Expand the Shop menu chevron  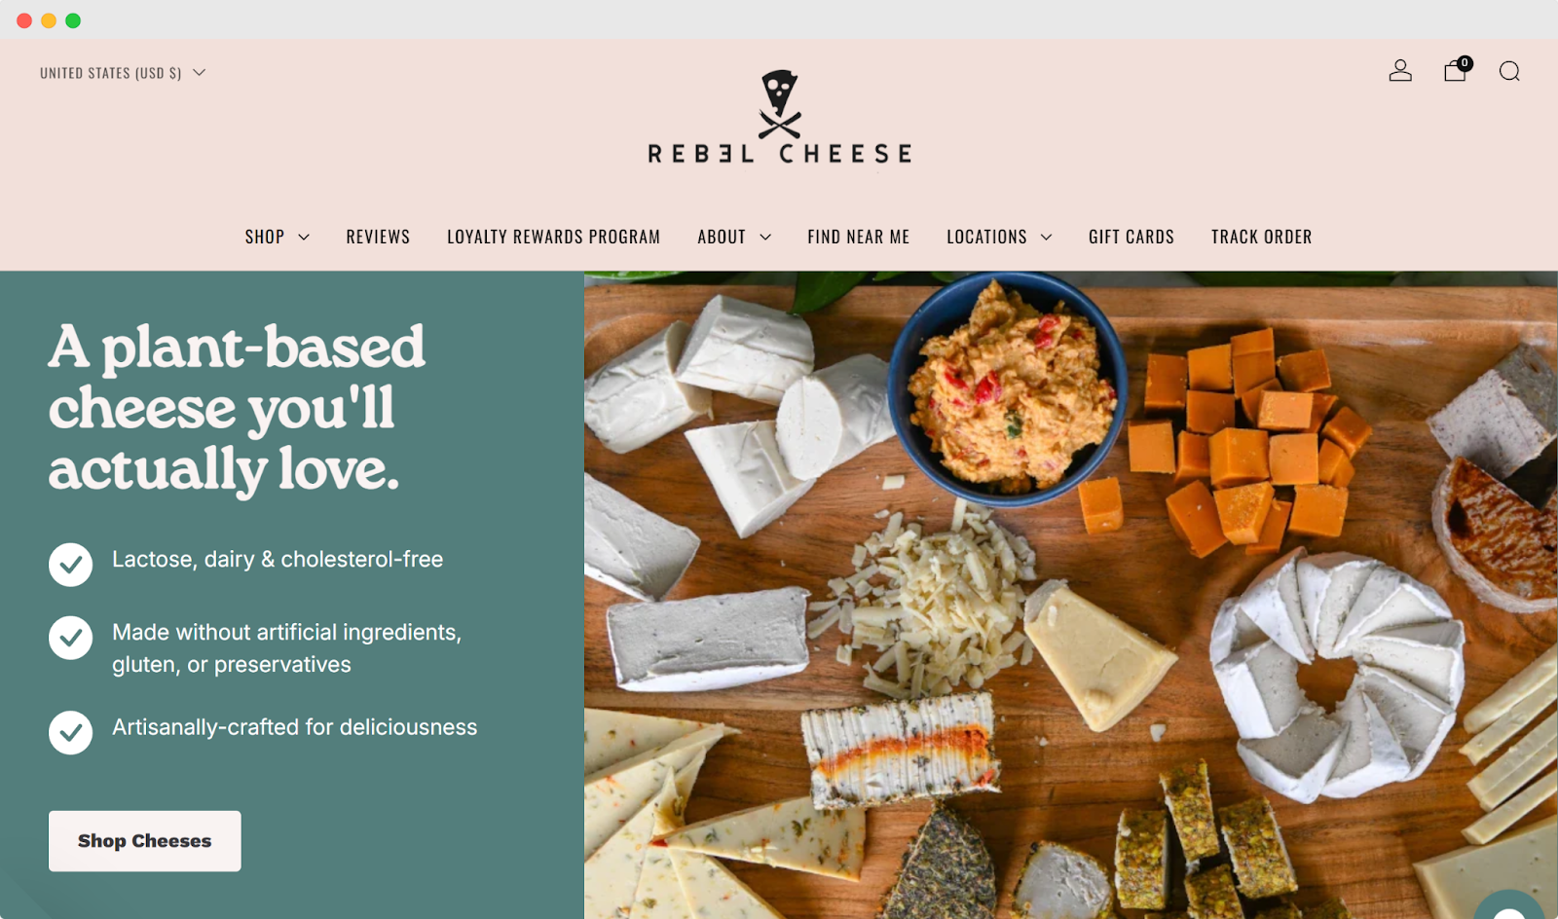tap(304, 238)
